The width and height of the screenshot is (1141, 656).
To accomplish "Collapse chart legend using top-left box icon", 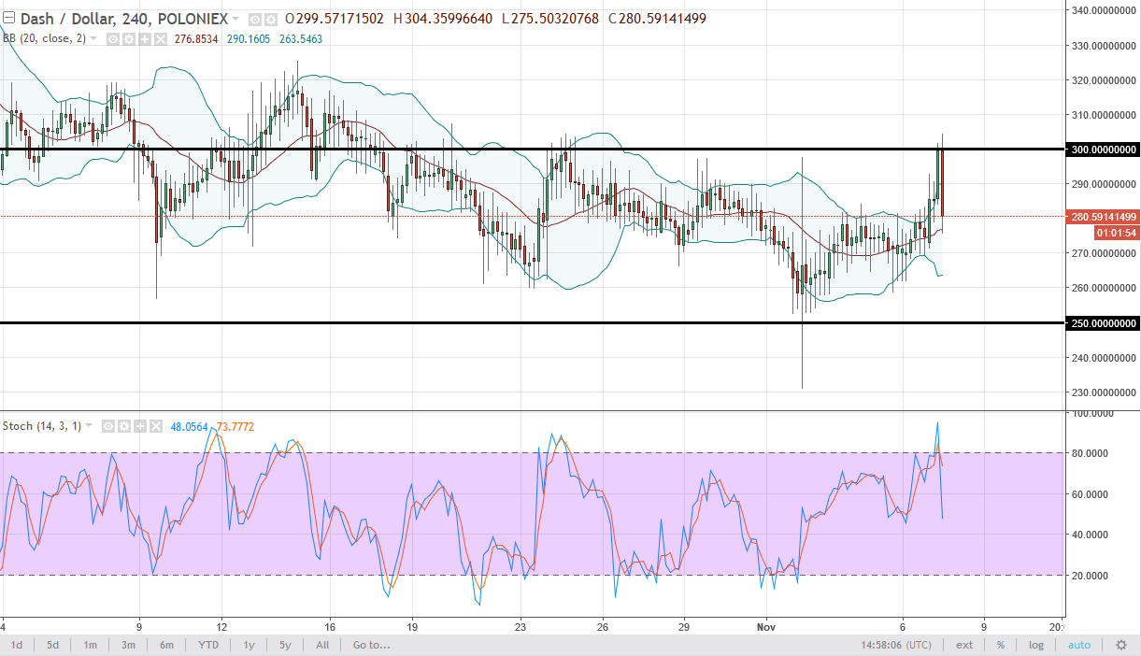I will 8,18.
